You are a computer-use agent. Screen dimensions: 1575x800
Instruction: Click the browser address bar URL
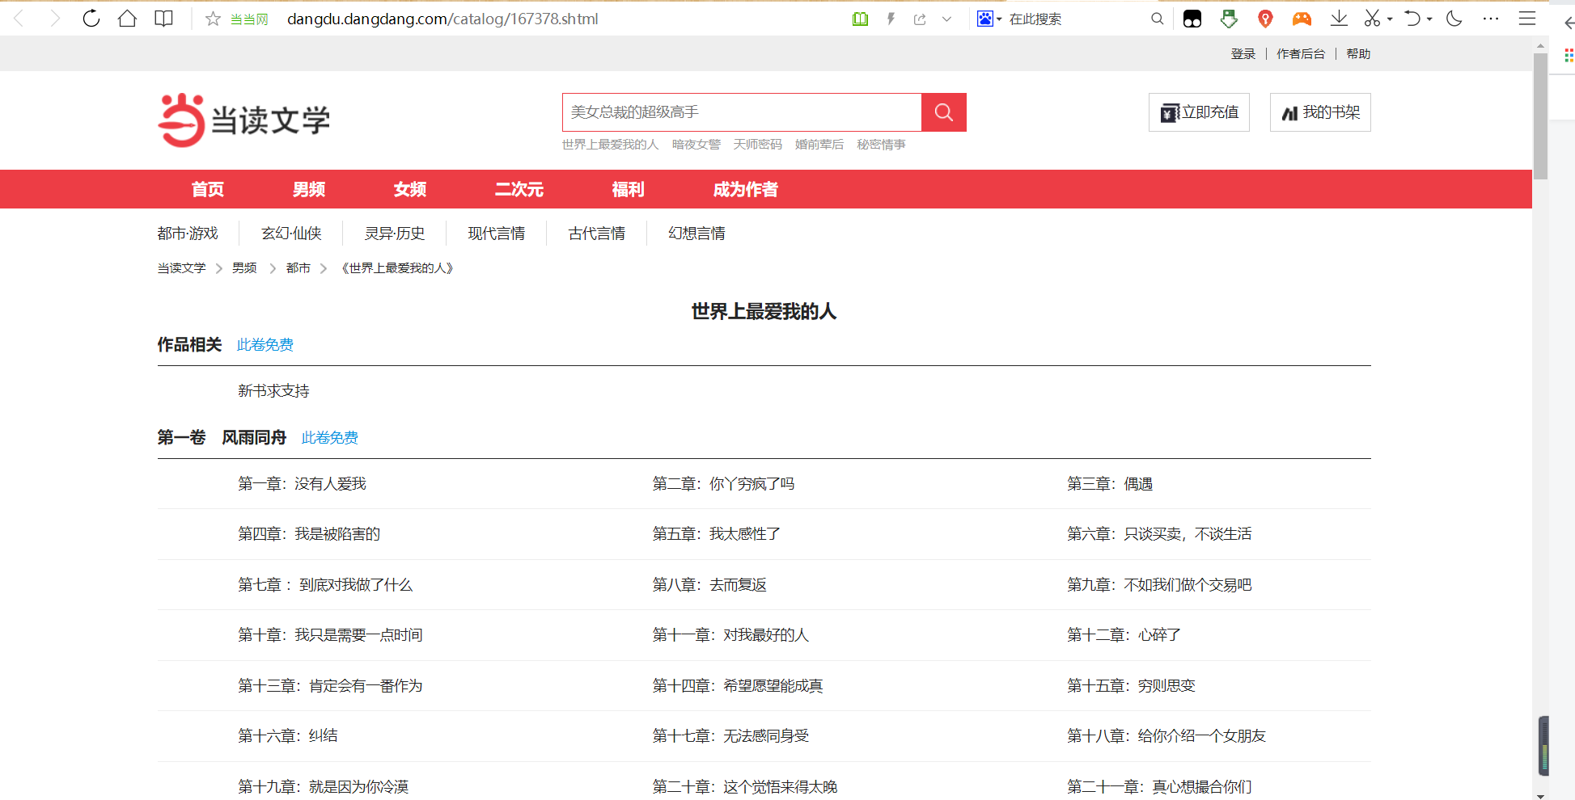tap(442, 19)
